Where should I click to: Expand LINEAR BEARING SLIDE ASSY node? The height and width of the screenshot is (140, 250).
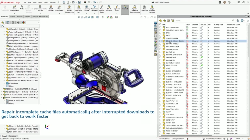tap(1, 95)
